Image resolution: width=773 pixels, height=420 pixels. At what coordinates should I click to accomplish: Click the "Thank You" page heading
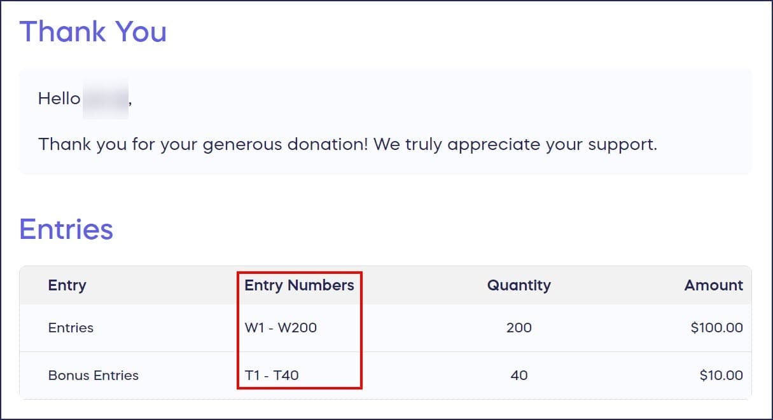coord(93,32)
